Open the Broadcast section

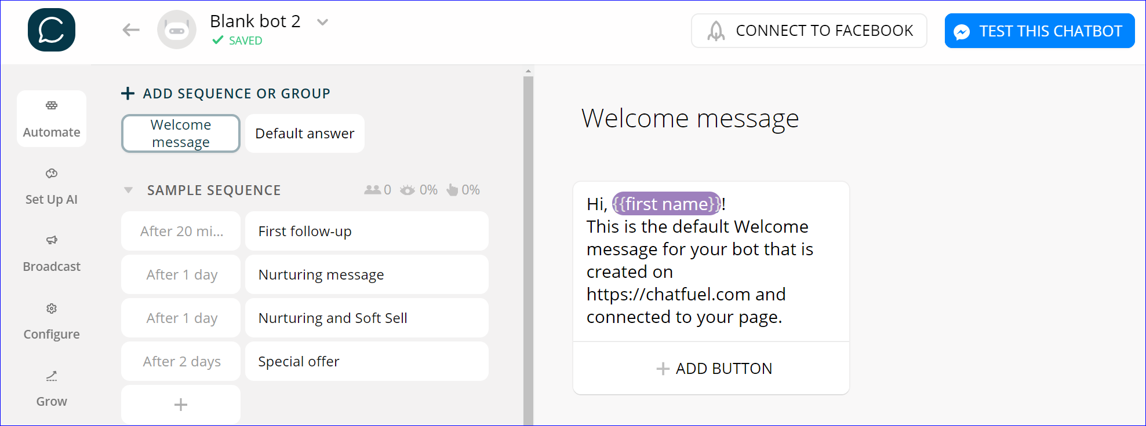[52, 254]
